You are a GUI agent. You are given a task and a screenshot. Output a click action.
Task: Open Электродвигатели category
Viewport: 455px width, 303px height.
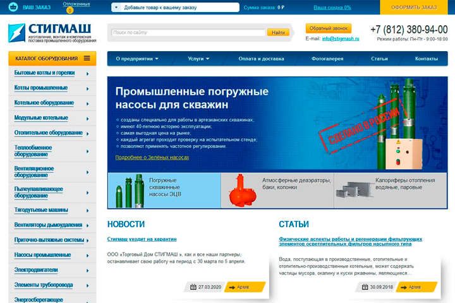[x=36, y=270]
